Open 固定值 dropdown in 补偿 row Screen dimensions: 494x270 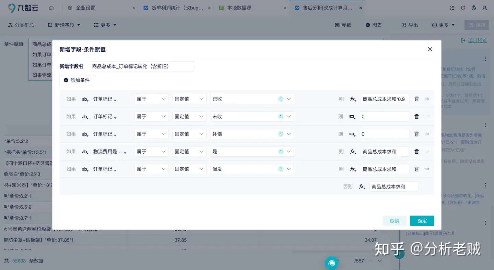(x=189, y=134)
